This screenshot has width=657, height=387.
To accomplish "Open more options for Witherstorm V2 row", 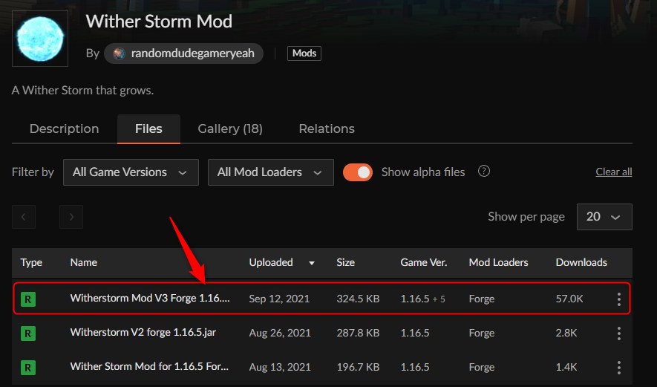I will [x=619, y=334].
